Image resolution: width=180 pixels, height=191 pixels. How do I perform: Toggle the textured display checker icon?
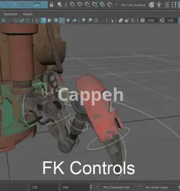[62, 20]
